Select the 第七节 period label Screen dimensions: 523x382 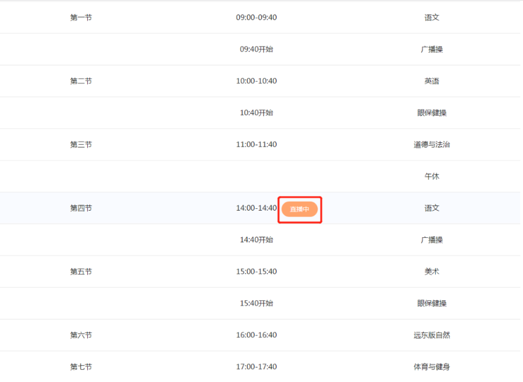[x=81, y=367]
